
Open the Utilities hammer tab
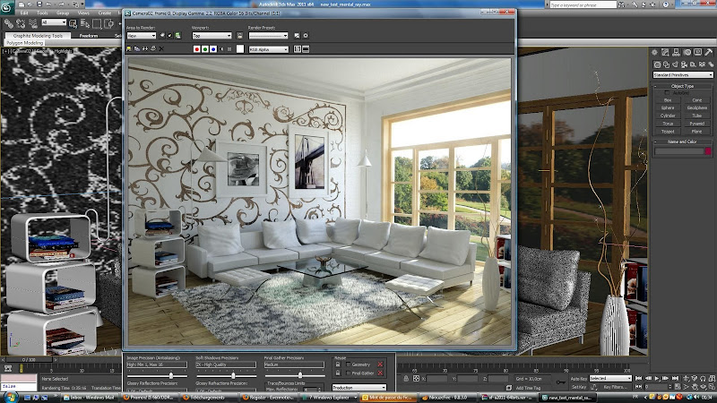click(x=709, y=53)
